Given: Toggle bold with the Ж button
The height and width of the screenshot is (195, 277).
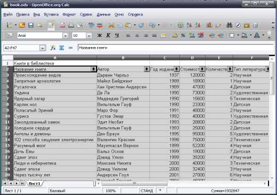Looking at the screenshot, I should [x=99, y=35].
